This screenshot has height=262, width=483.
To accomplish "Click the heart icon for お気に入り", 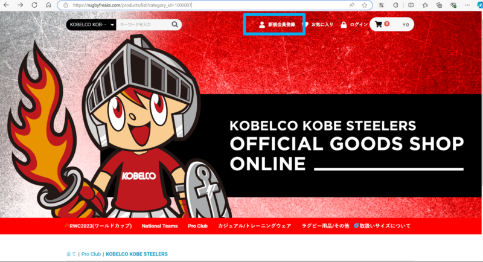I will click(305, 25).
